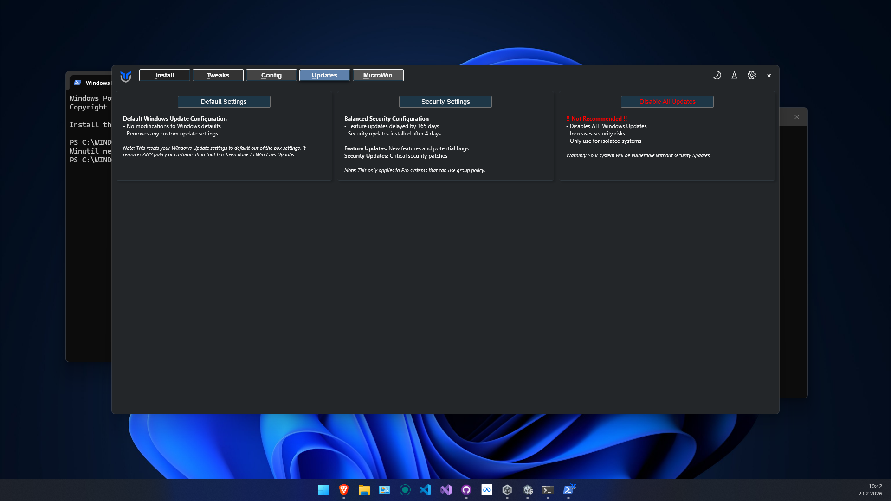Open File Explorer from taskbar

pos(364,490)
